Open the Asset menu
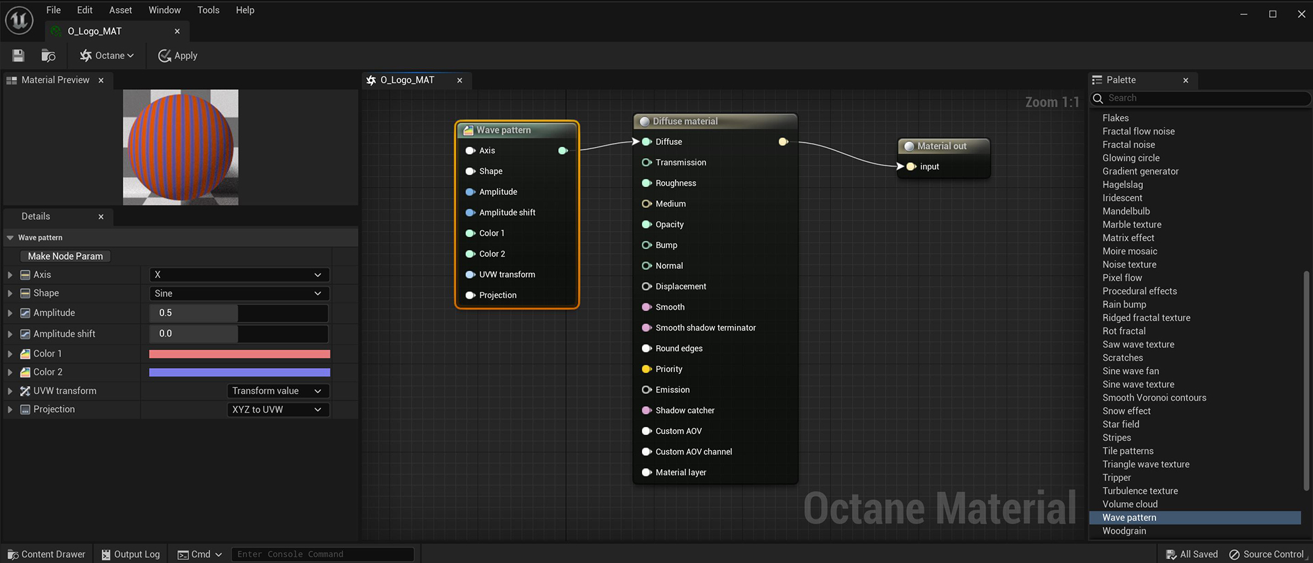The image size is (1313, 563). [121, 10]
